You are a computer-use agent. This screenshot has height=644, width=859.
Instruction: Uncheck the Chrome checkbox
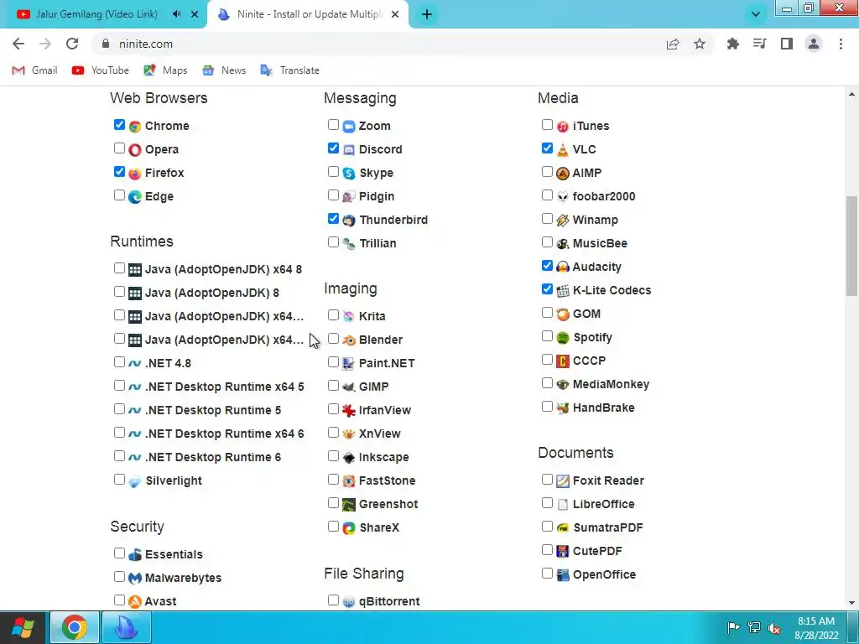(x=119, y=125)
